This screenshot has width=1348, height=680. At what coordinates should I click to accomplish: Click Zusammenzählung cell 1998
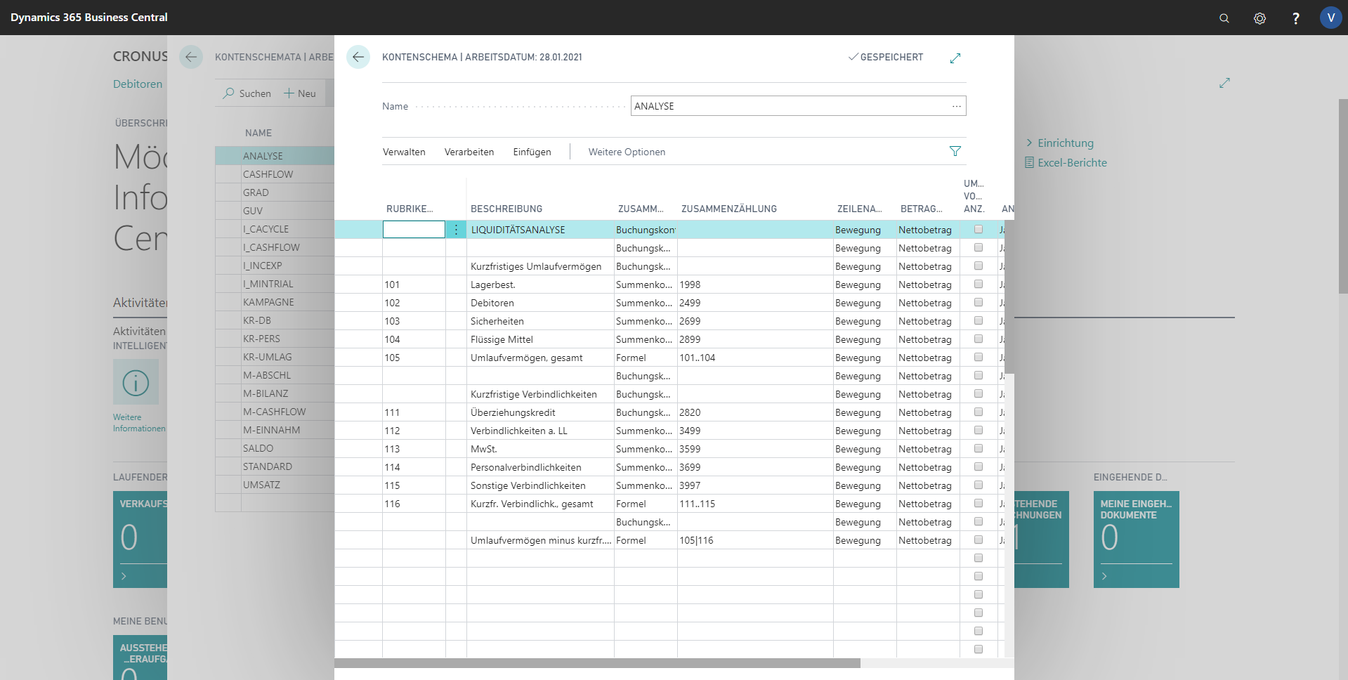tap(755, 285)
